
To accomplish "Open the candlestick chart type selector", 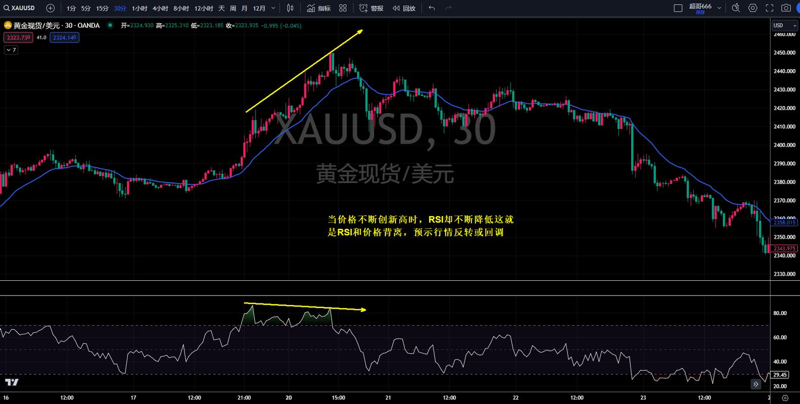I will (x=290, y=8).
